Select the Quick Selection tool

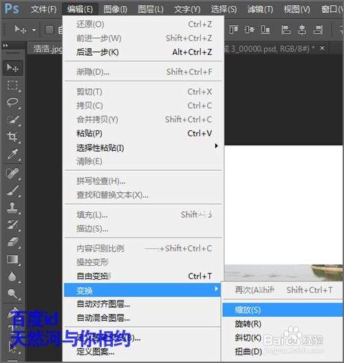pyautogui.click(x=12, y=120)
